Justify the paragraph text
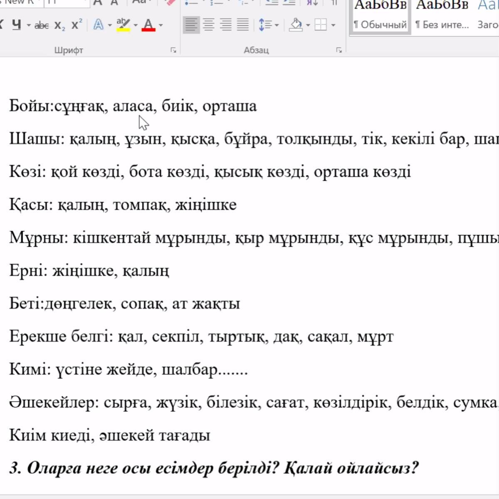Viewport: 499px width, 499px height. 243,25
